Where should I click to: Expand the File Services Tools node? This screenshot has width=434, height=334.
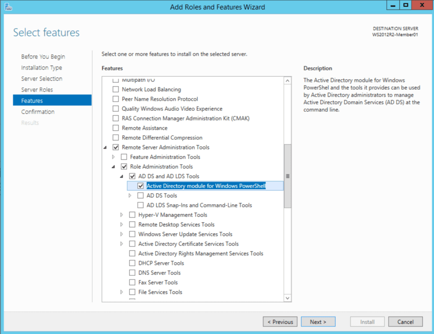121,292
